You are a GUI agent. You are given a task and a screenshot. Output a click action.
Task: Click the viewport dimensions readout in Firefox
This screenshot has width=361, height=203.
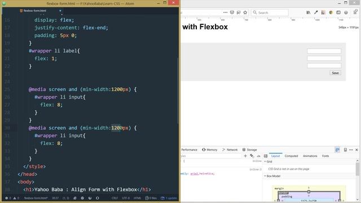point(348,28)
